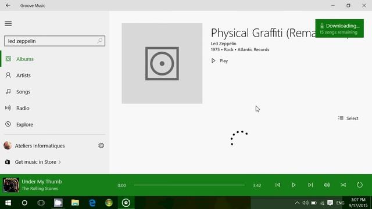
Task: Click the Physical Graffiti album art placeholder
Action: point(162,63)
